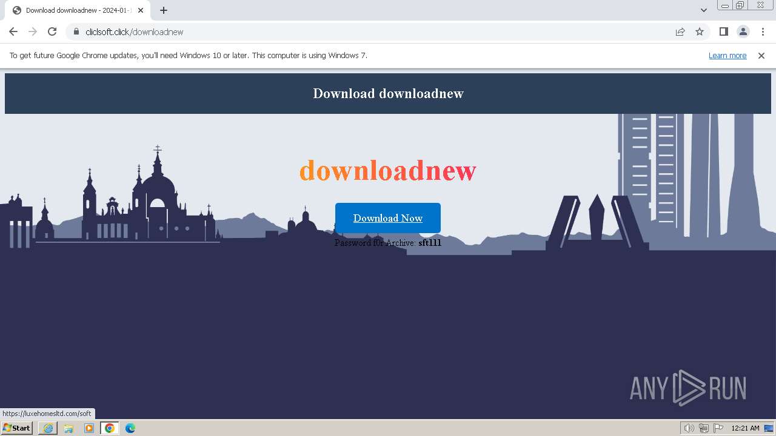Open Action Center flag icon

point(718,428)
